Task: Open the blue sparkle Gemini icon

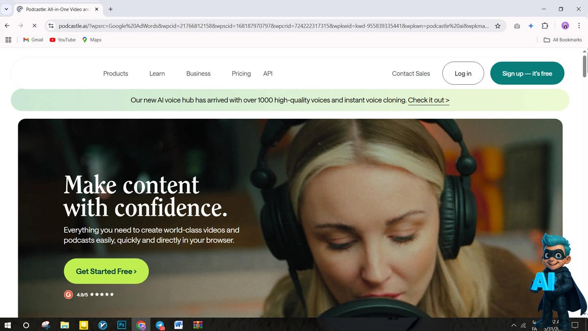Action: pyautogui.click(x=531, y=26)
